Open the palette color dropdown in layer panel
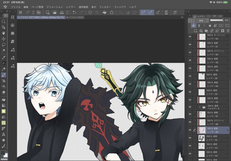231x161 pixels. pos(192,21)
